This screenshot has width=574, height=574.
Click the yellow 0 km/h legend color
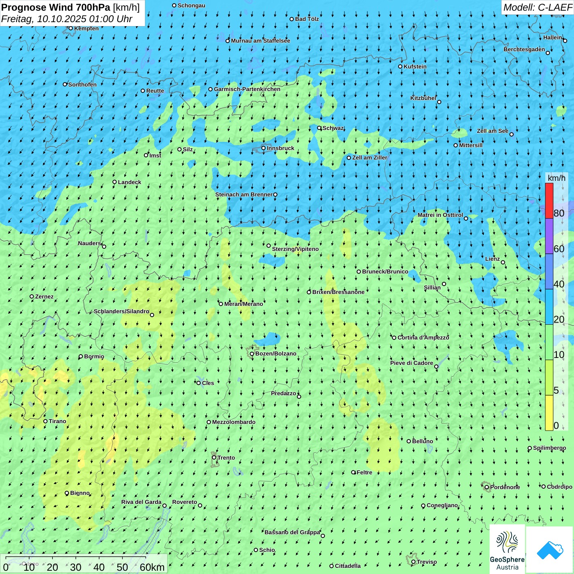click(x=549, y=412)
